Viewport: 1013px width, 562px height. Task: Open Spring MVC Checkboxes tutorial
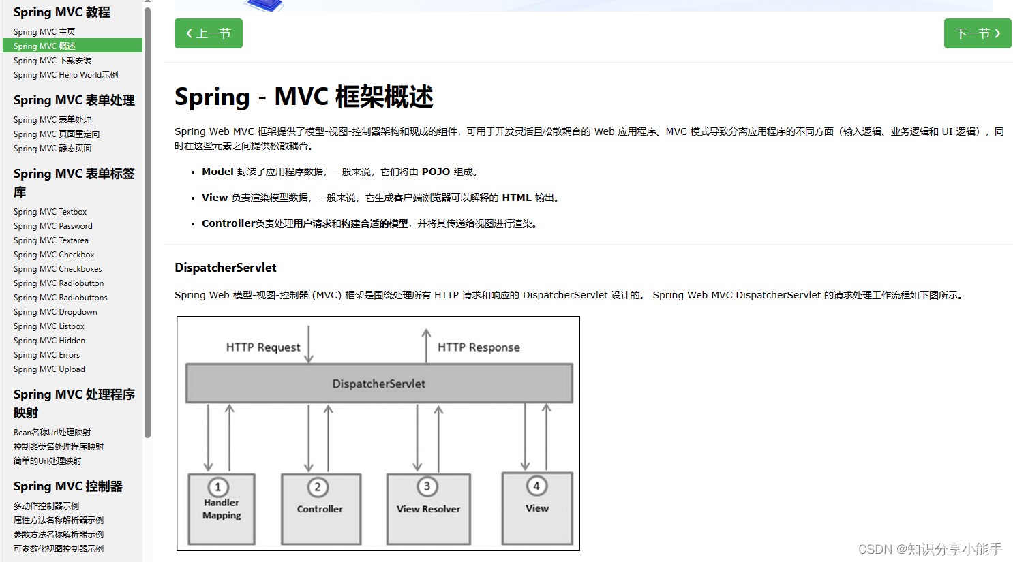(58, 269)
